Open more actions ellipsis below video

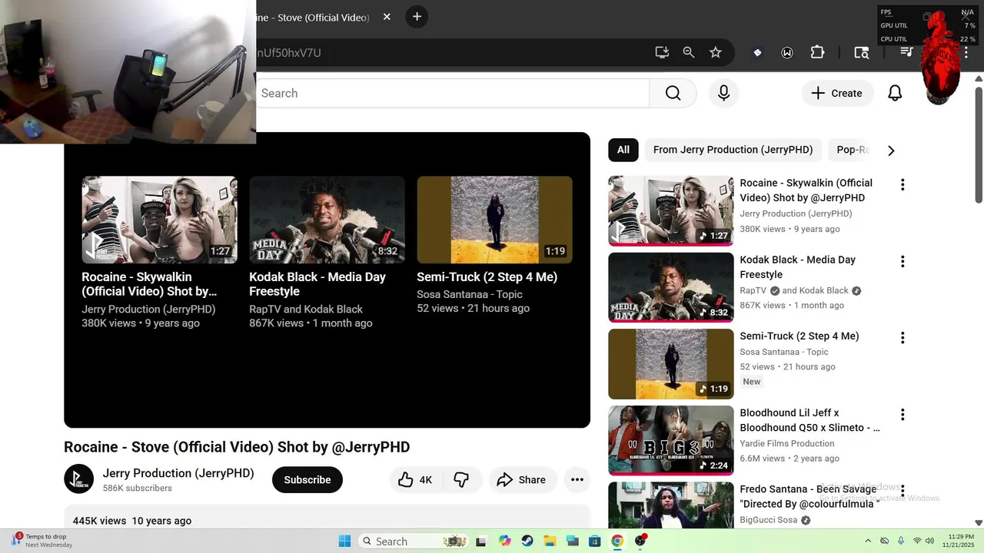pyautogui.click(x=577, y=480)
